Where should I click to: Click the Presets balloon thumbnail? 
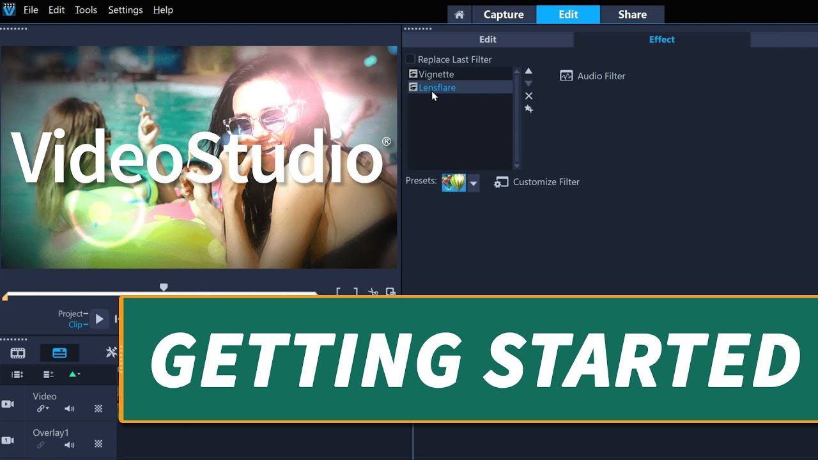tap(454, 183)
